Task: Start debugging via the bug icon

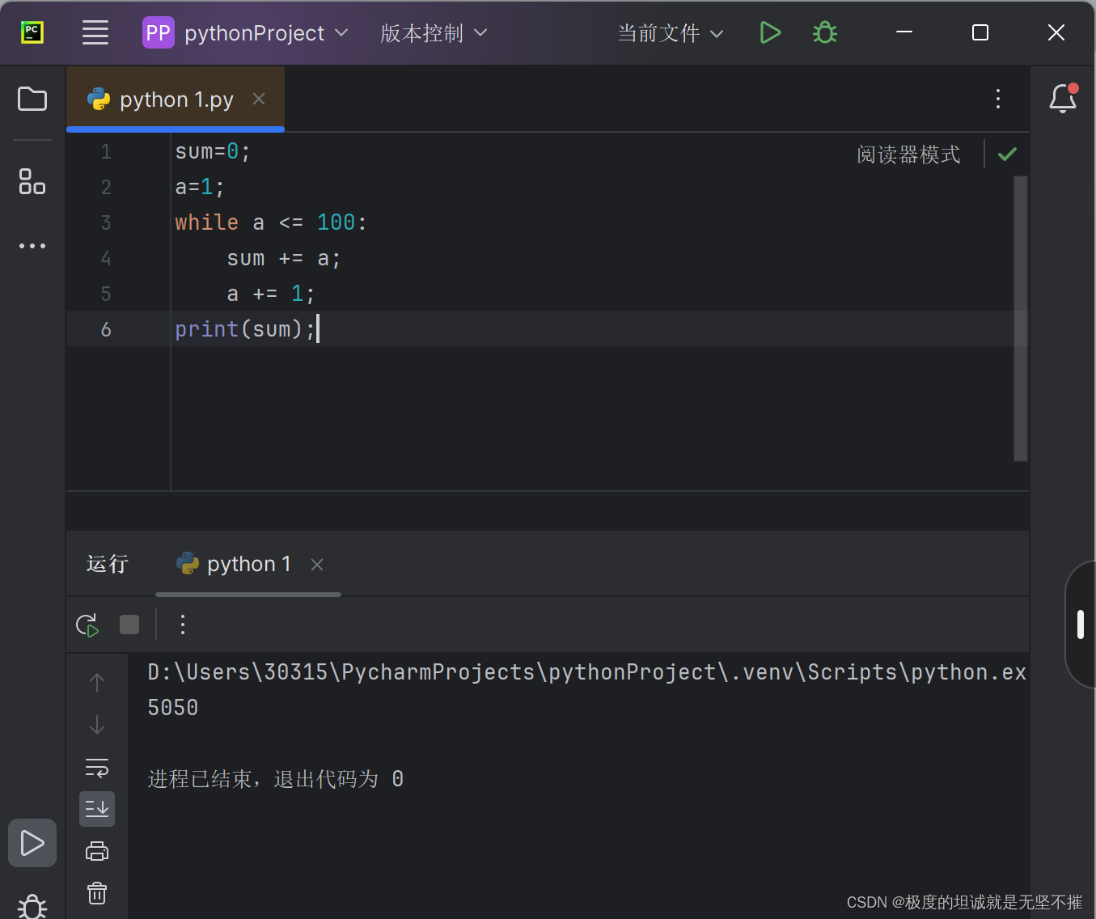Action: [824, 32]
